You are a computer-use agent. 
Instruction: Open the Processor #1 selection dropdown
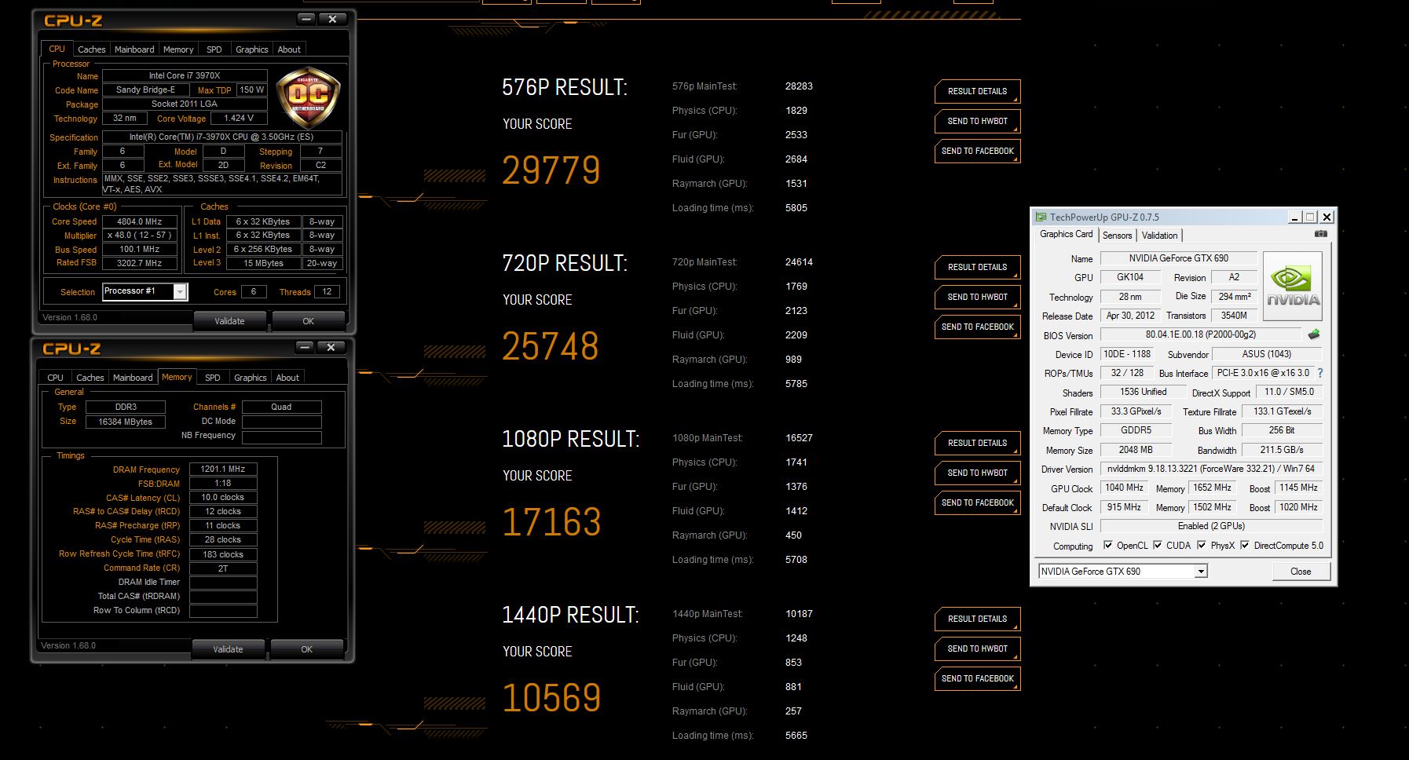click(x=180, y=292)
